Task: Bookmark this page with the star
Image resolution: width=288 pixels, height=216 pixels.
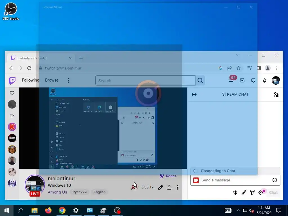Action: (238, 68)
